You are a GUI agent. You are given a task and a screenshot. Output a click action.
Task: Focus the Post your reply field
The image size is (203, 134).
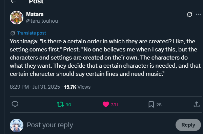click(98, 125)
